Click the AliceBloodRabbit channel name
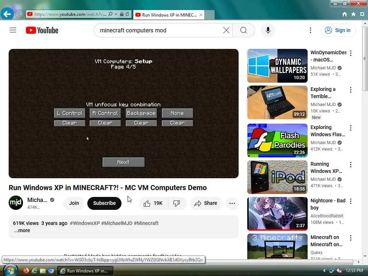Viewport: 368px width, 276px height. tap(327, 216)
